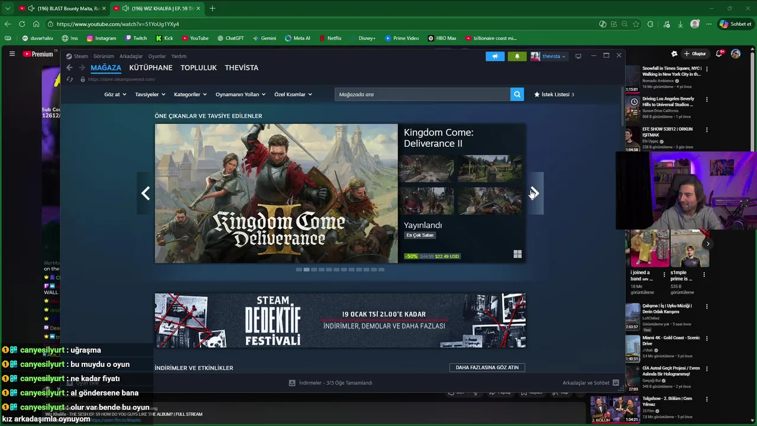Screen dimensions: 757x426
Task: Open the Yardım menu
Action: point(179,56)
